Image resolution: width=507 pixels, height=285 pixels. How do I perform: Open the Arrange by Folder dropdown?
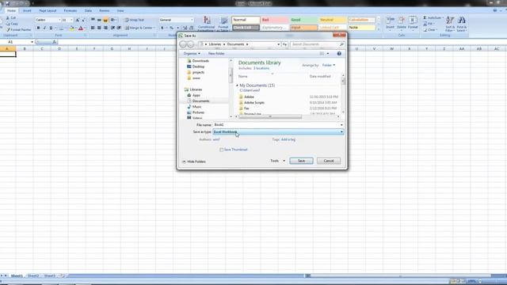(x=329, y=65)
